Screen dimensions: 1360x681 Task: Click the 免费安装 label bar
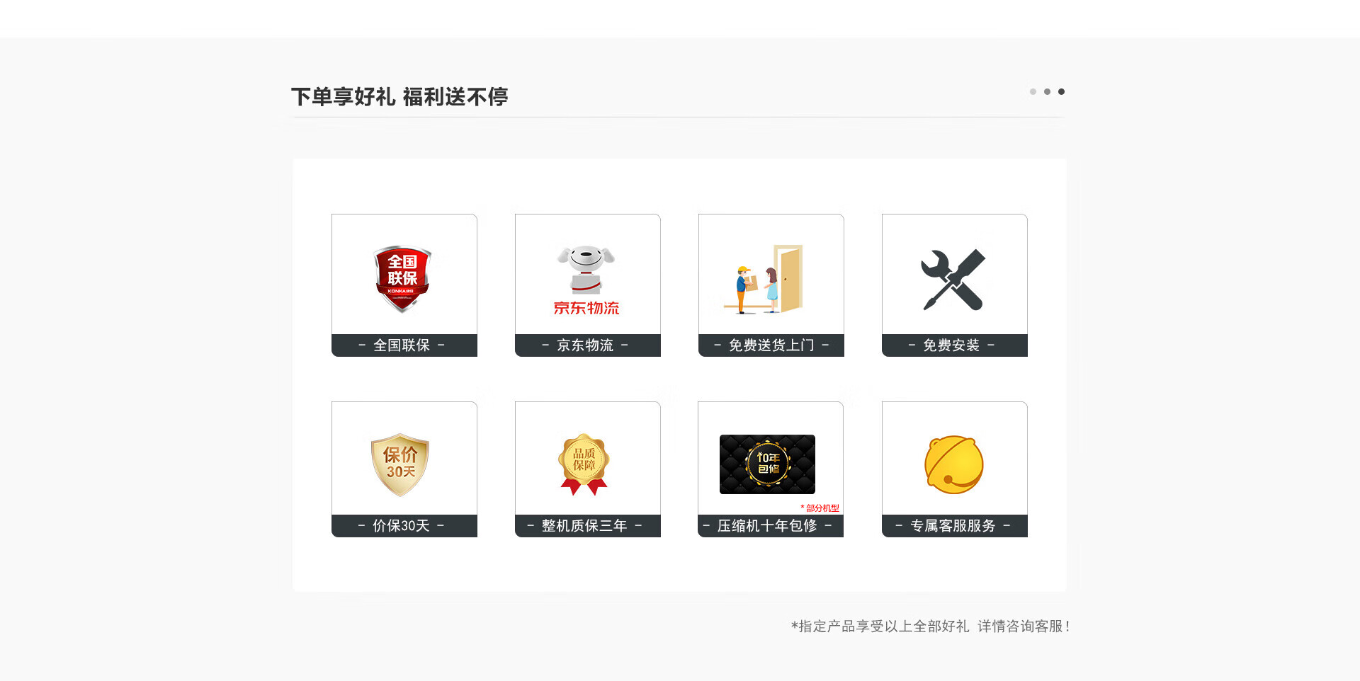[x=955, y=345]
